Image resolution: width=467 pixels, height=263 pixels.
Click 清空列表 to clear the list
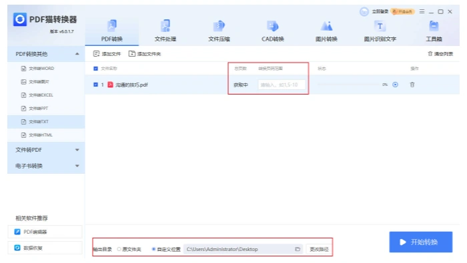(440, 54)
